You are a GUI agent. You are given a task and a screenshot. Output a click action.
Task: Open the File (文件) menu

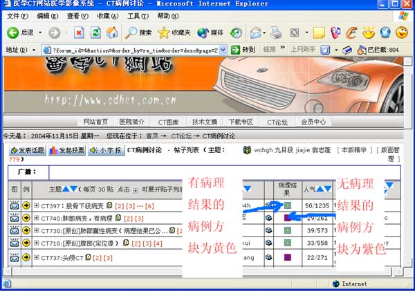(x=17, y=16)
